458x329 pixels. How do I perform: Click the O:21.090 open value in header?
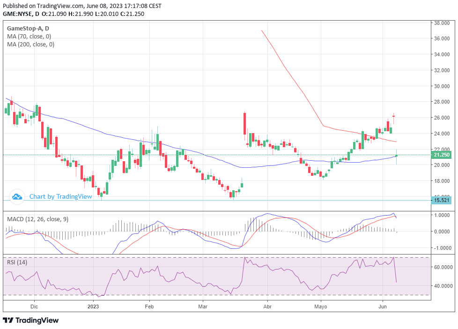tap(54, 14)
